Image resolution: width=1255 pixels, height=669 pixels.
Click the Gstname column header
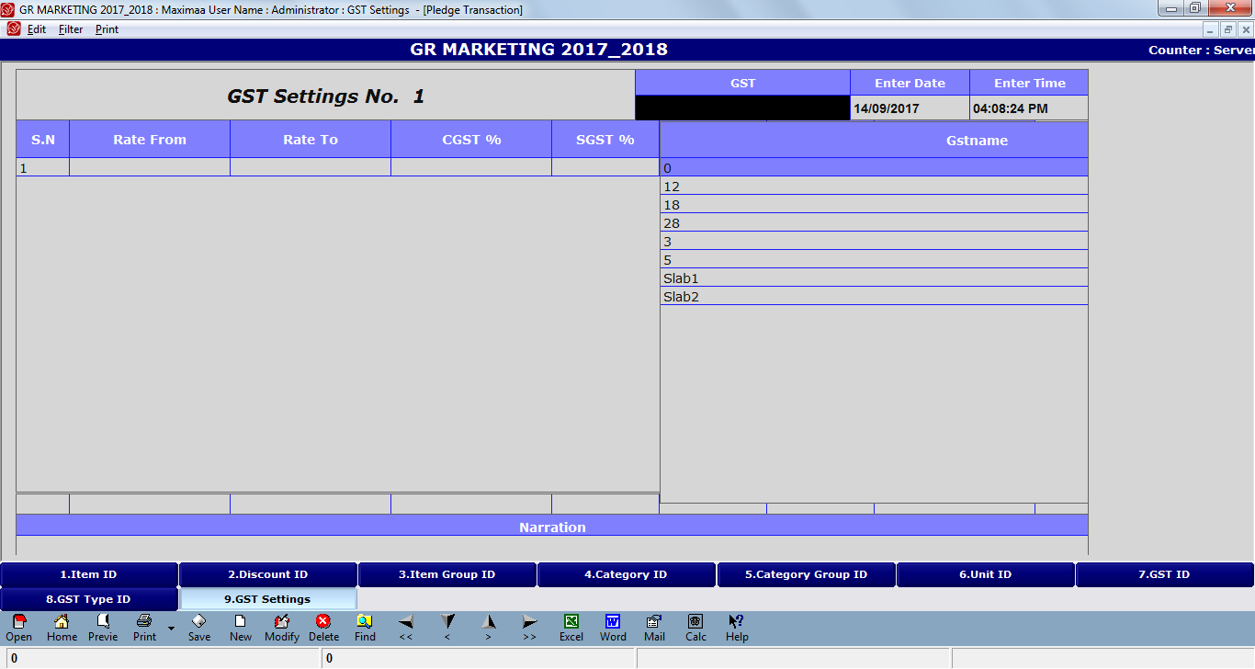(874, 141)
